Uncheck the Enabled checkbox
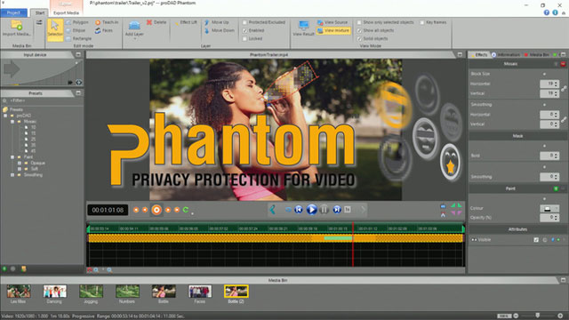 (244, 30)
